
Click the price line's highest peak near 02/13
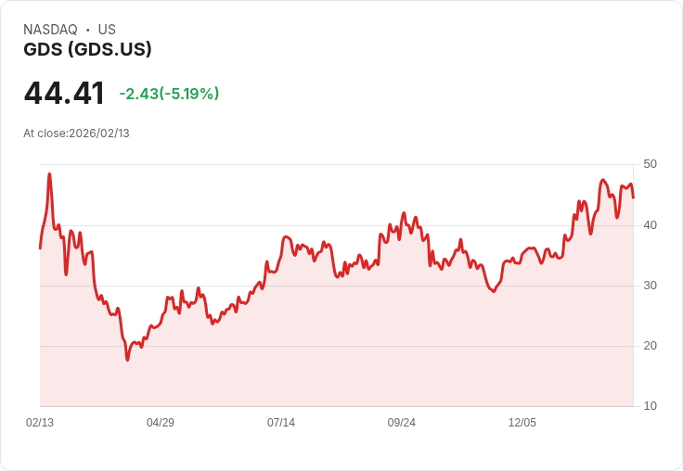tap(49, 174)
